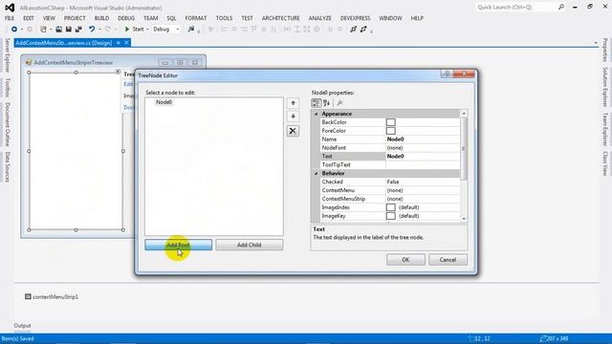Select the ContextMenuStrip property row
Screen dimensions: 612x344
point(390,199)
